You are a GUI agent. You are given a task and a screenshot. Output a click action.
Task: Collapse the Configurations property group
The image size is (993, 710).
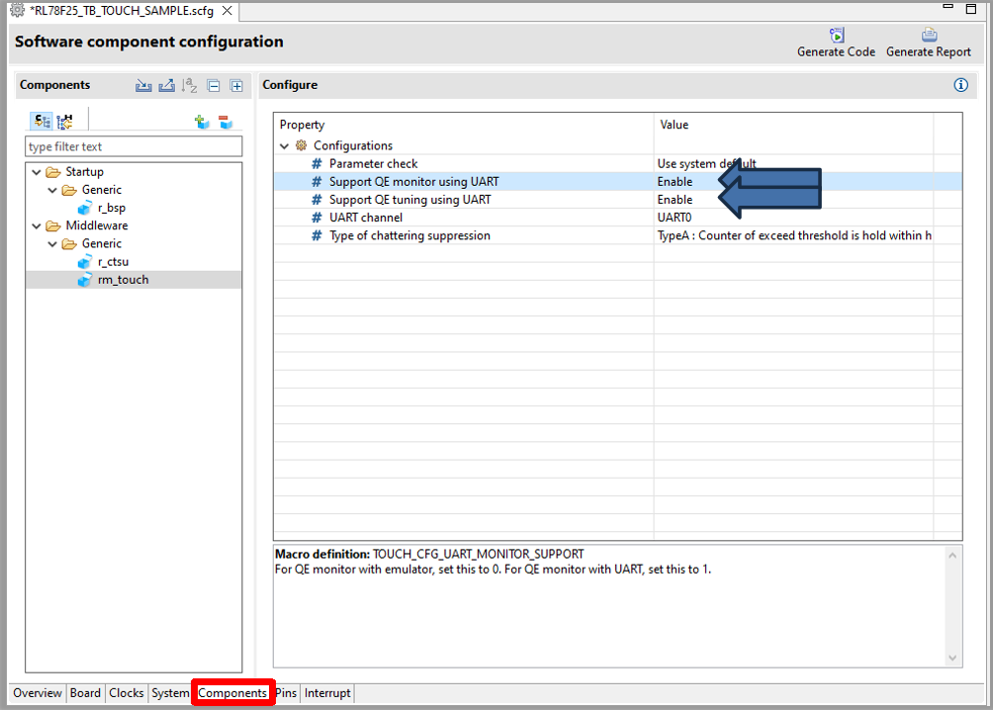pos(285,145)
